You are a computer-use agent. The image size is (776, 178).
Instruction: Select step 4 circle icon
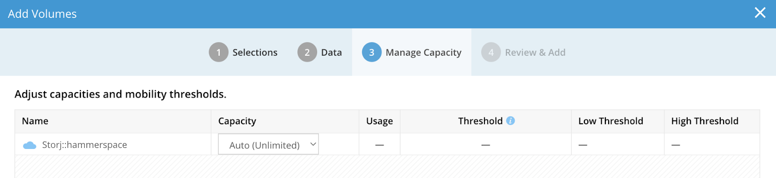point(491,52)
